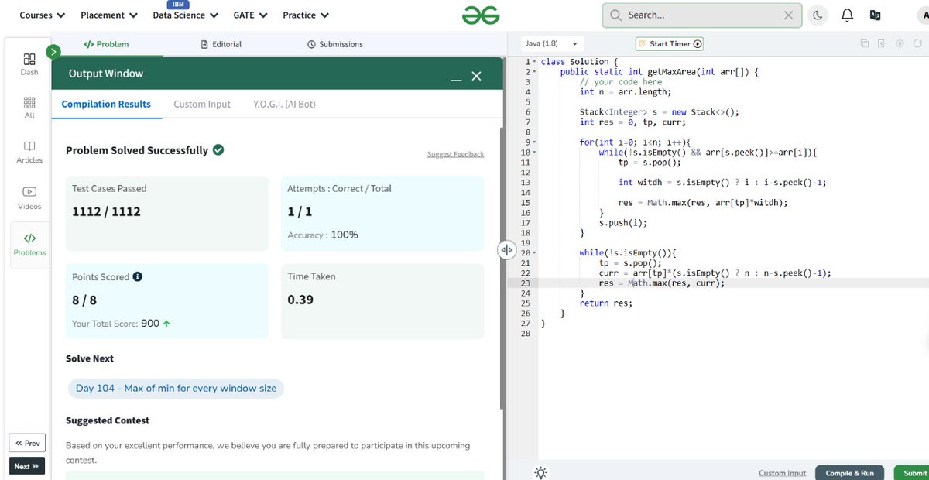Image resolution: width=929 pixels, height=480 pixels.
Task: Click the editor exit/fullscreen icon
Action: coord(882,43)
